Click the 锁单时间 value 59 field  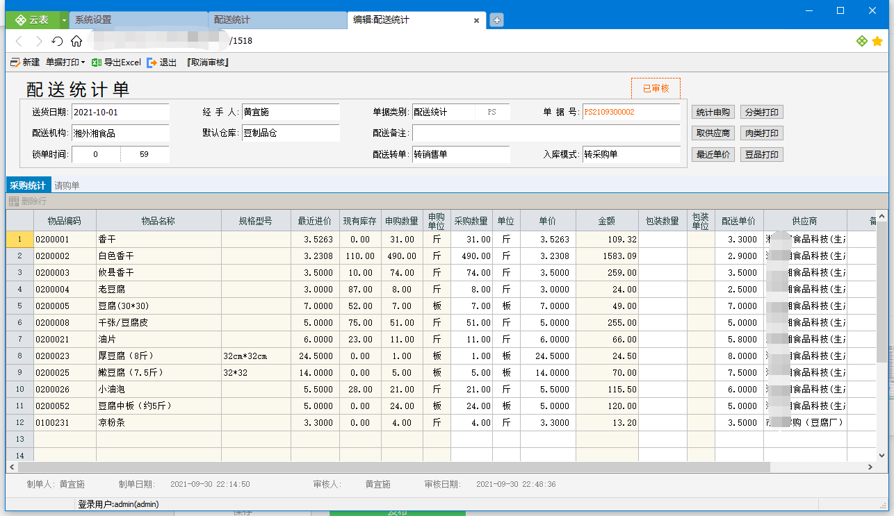click(x=145, y=155)
